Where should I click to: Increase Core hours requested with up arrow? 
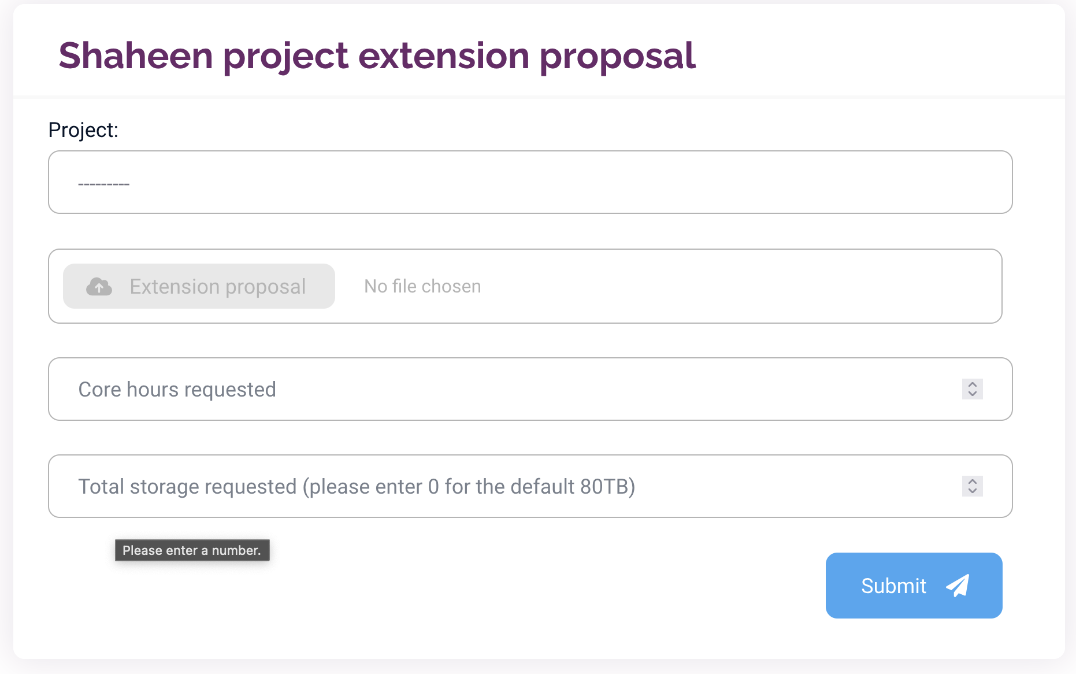(x=973, y=384)
